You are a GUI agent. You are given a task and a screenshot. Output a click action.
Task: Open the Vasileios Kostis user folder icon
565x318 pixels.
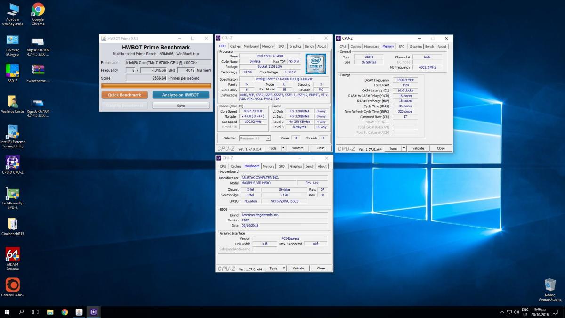pyautogui.click(x=13, y=104)
